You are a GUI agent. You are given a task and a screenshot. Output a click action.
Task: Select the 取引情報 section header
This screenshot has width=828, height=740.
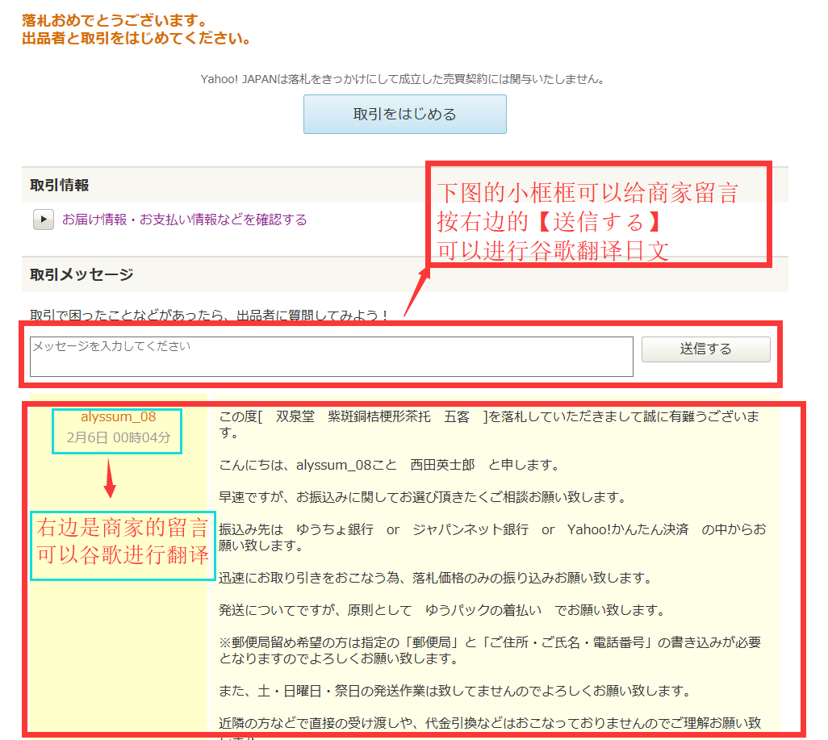(x=60, y=186)
